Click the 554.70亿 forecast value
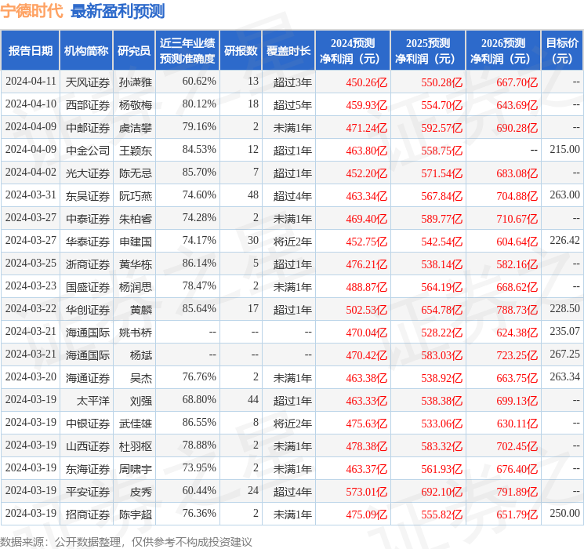This screenshot has height=549, width=584. tap(442, 105)
